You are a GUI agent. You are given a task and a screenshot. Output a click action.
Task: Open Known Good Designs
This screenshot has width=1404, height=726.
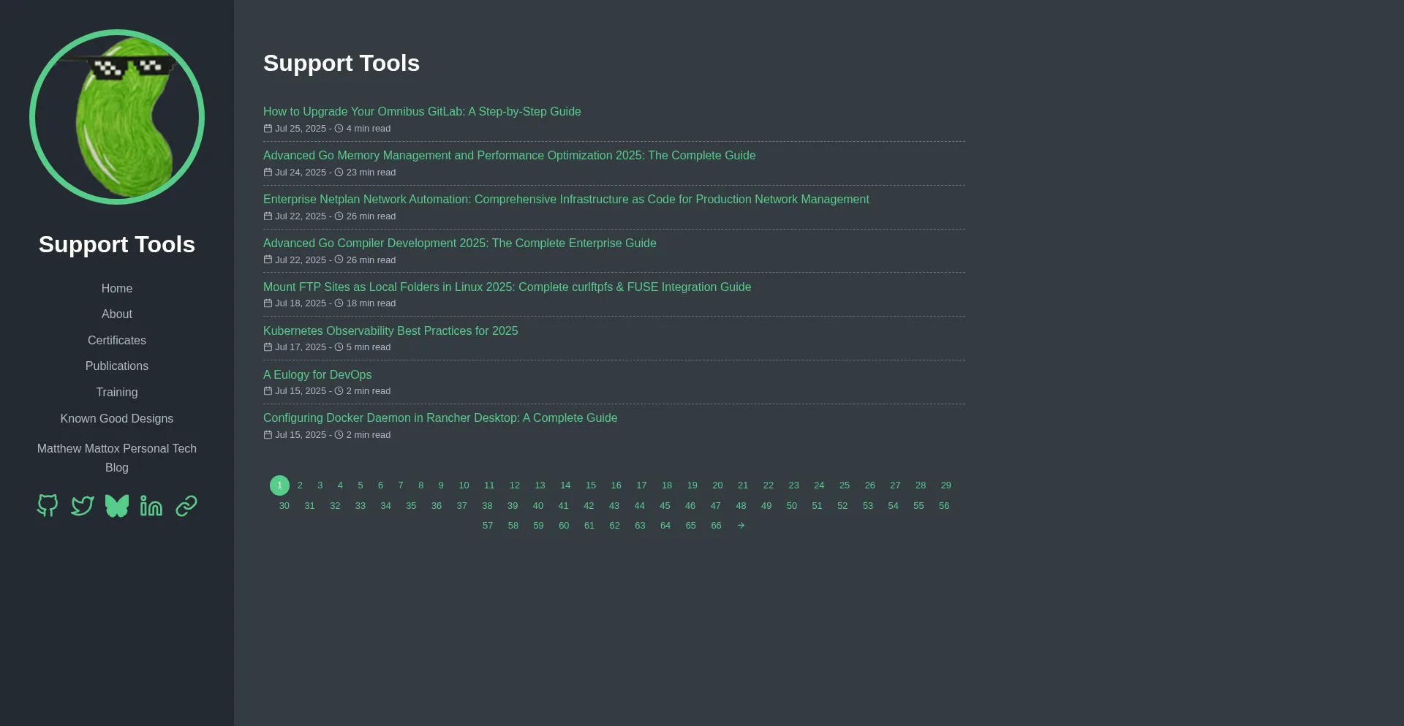116,418
